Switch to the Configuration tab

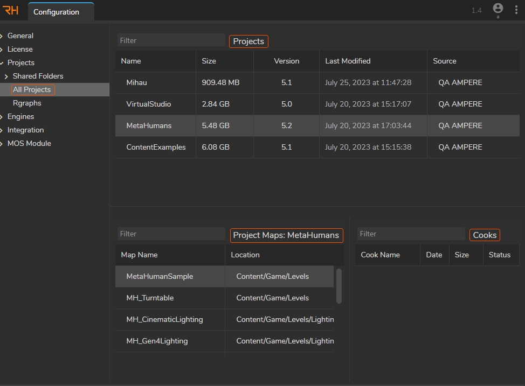click(57, 12)
